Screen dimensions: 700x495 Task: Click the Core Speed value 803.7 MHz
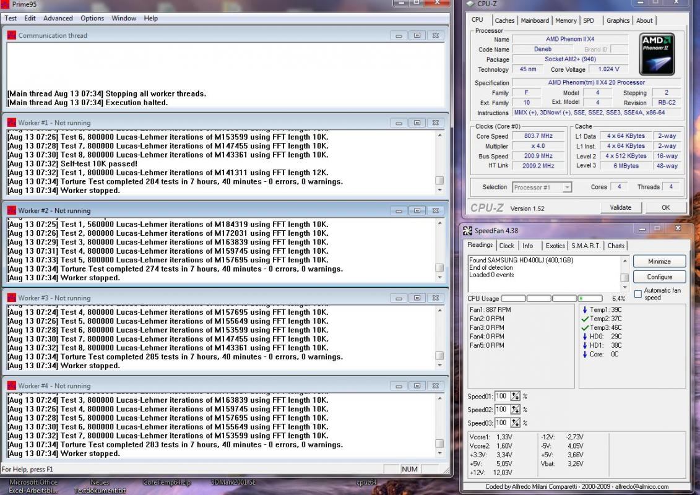coord(538,136)
